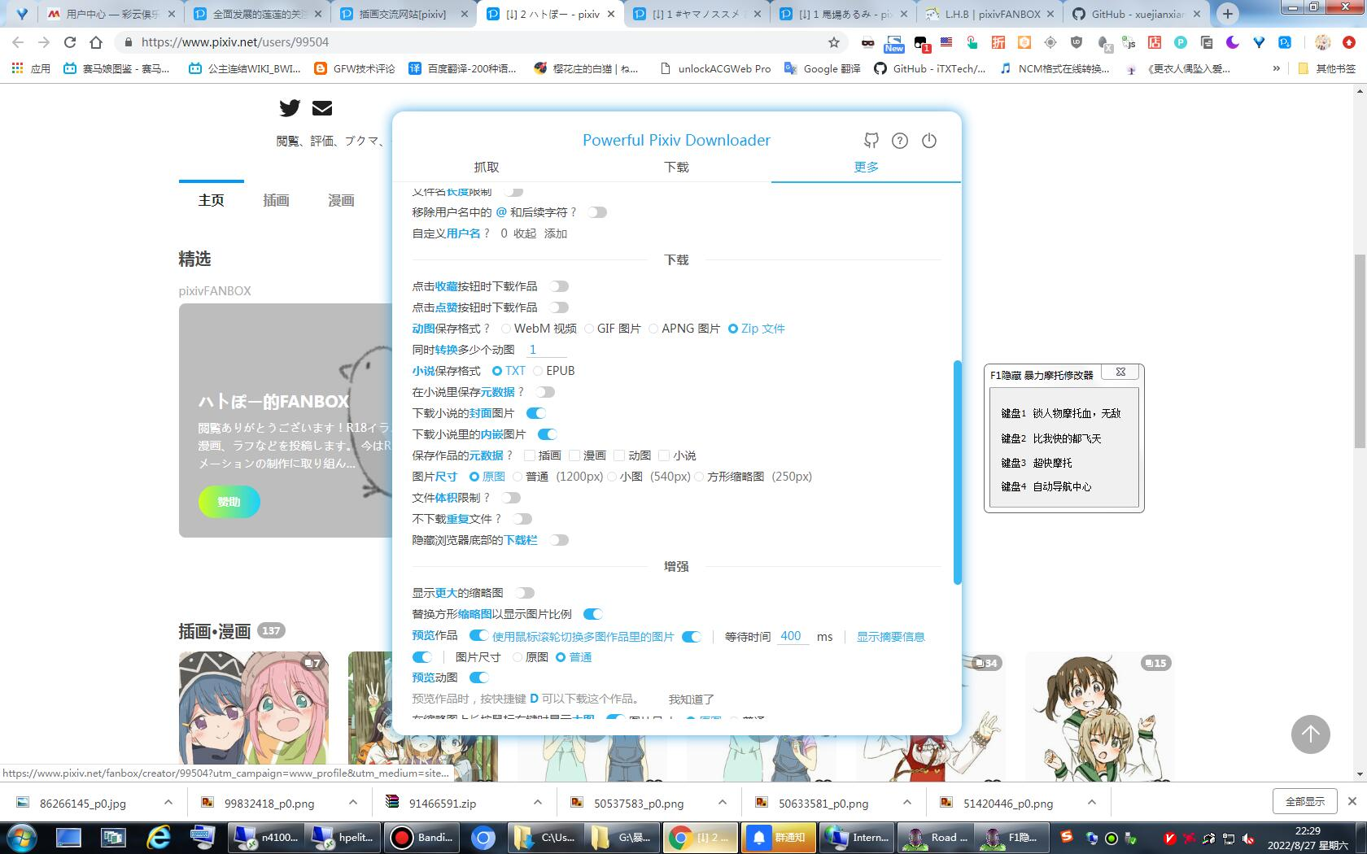Image resolution: width=1367 pixels, height=854 pixels.
Task: Click the mail icon next to Twitter
Action: [322, 108]
